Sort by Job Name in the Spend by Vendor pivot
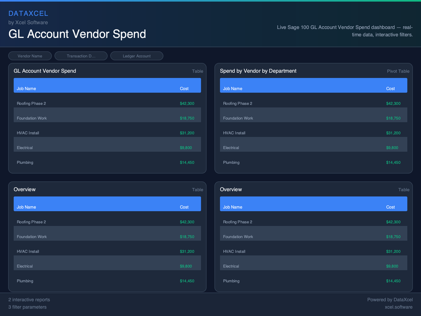Viewport: 421px width, 316px height. tap(232, 88)
